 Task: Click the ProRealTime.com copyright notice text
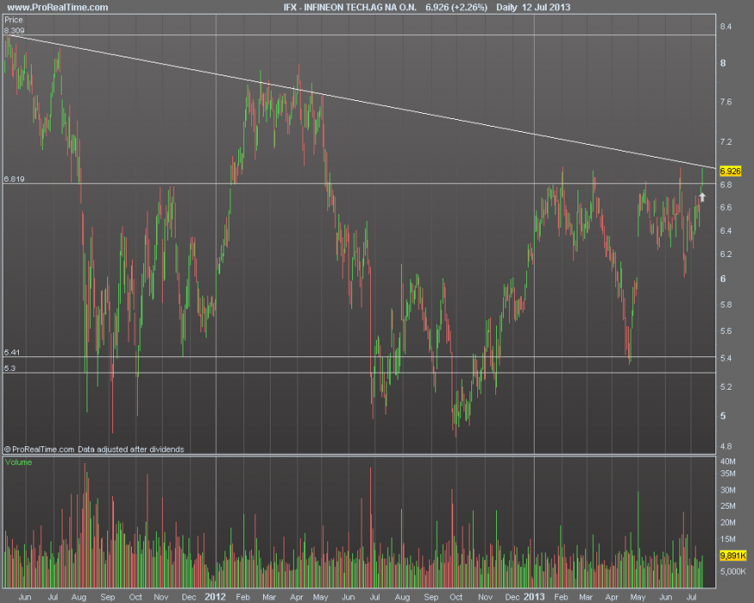(94, 449)
